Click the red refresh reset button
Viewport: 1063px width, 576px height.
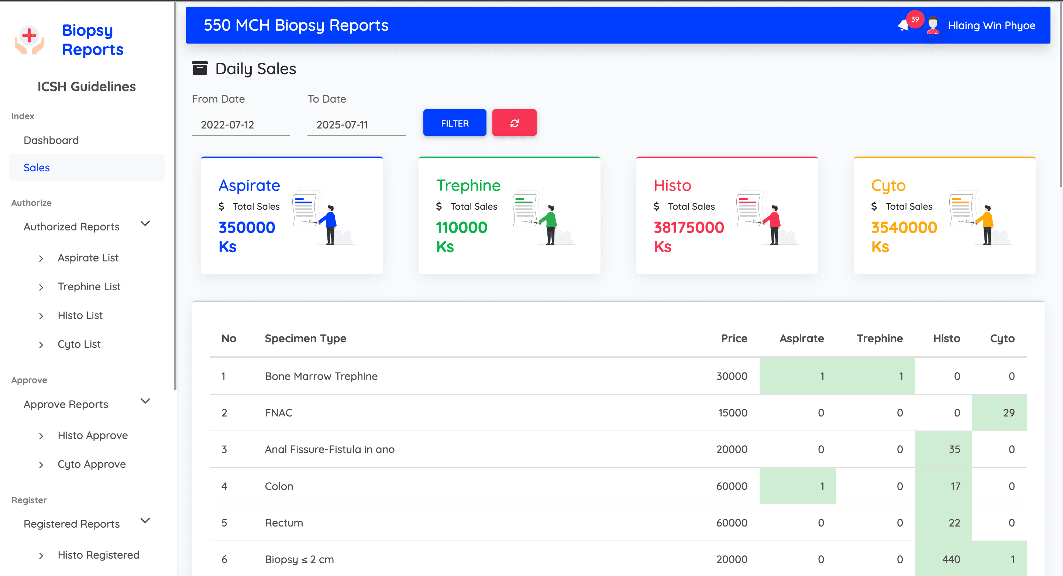[x=514, y=123]
